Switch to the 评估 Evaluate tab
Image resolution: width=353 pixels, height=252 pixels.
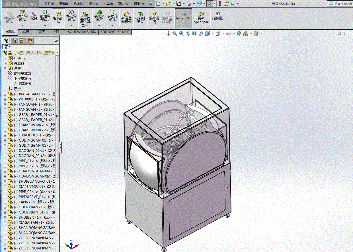point(58,32)
